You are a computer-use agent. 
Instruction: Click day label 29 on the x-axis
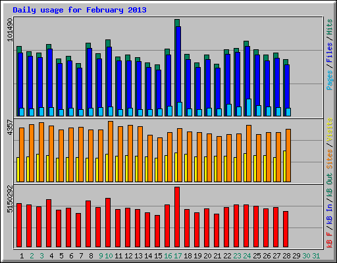[296, 256]
